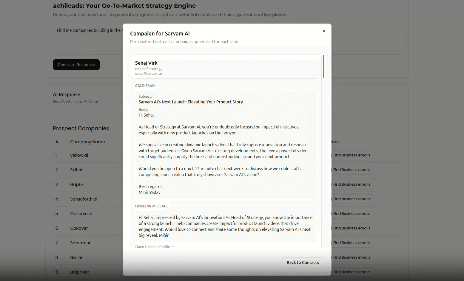The image size is (464, 281).
Task: Close the Campaign for Sarvam AI dialog
Action: pos(324,31)
